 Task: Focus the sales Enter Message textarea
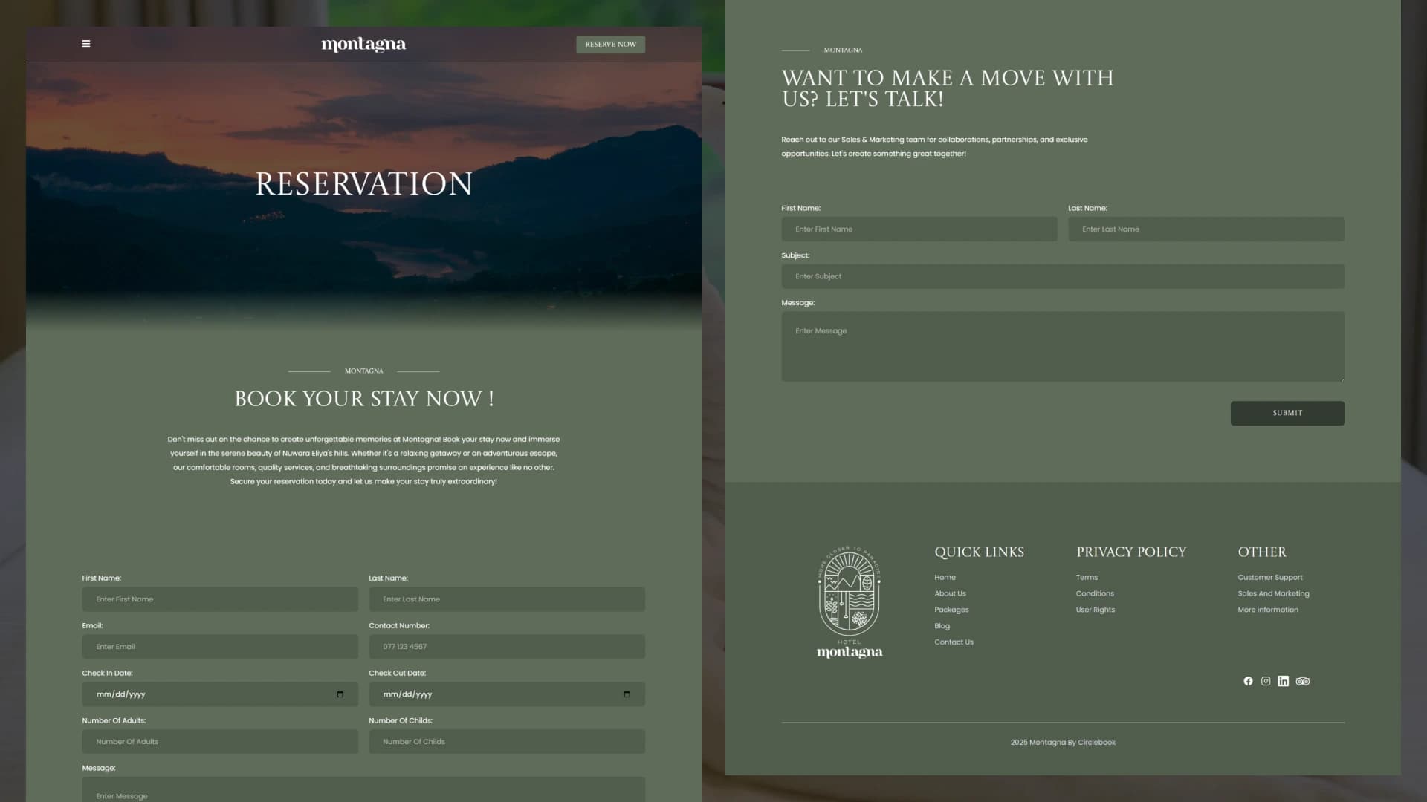(x=1063, y=347)
